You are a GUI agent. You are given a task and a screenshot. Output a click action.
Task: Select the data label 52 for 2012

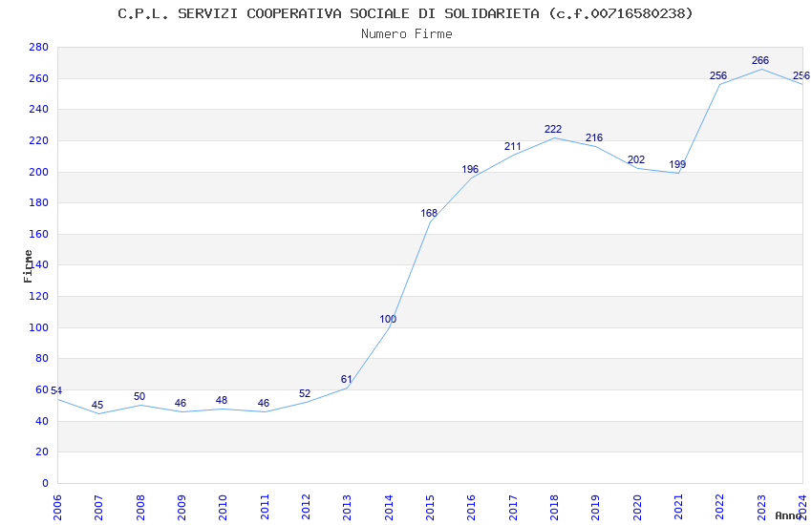(305, 393)
